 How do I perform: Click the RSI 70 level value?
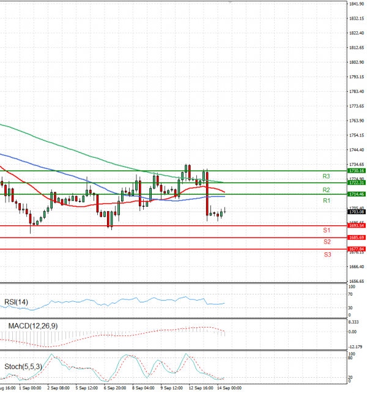[350, 294]
